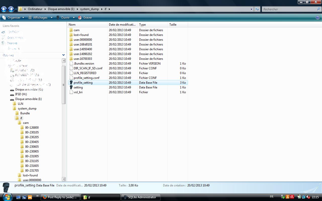Image resolution: width=322 pixels, height=201 pixels.
Task: Expand the Ouvrir dropdown arrow
Action: (x=74, y=18)
